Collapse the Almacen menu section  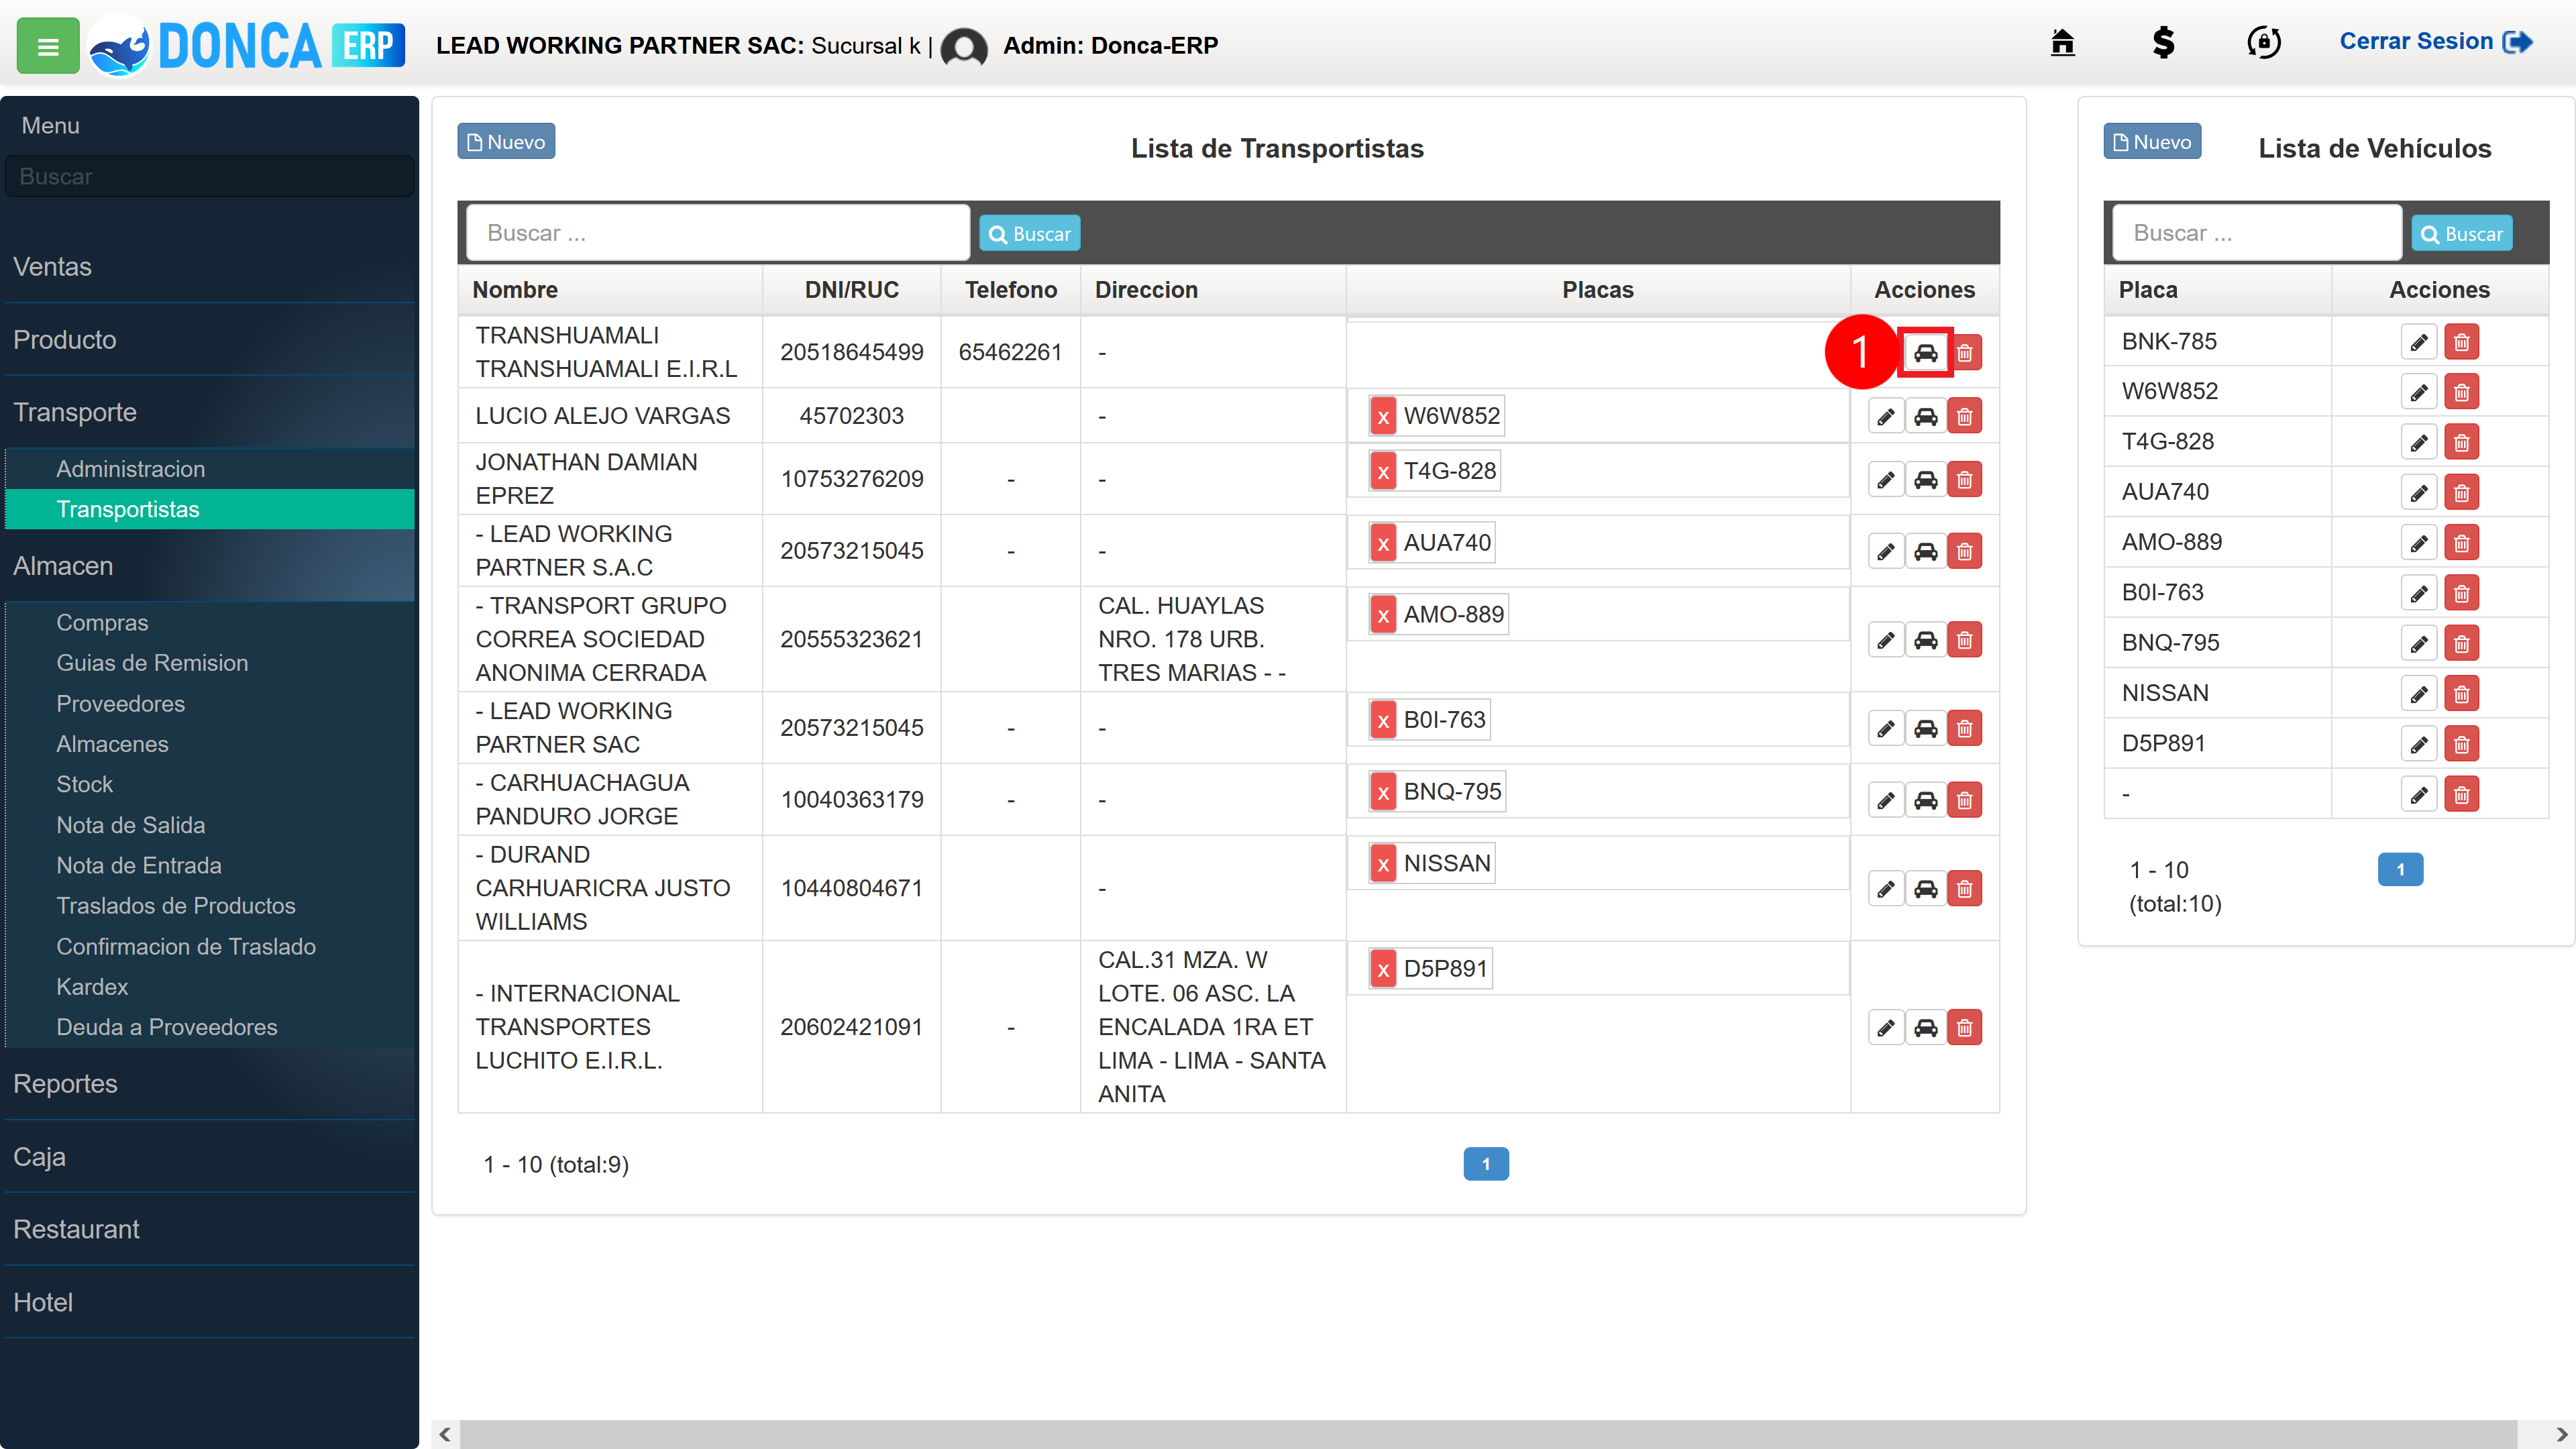[209, 566]
